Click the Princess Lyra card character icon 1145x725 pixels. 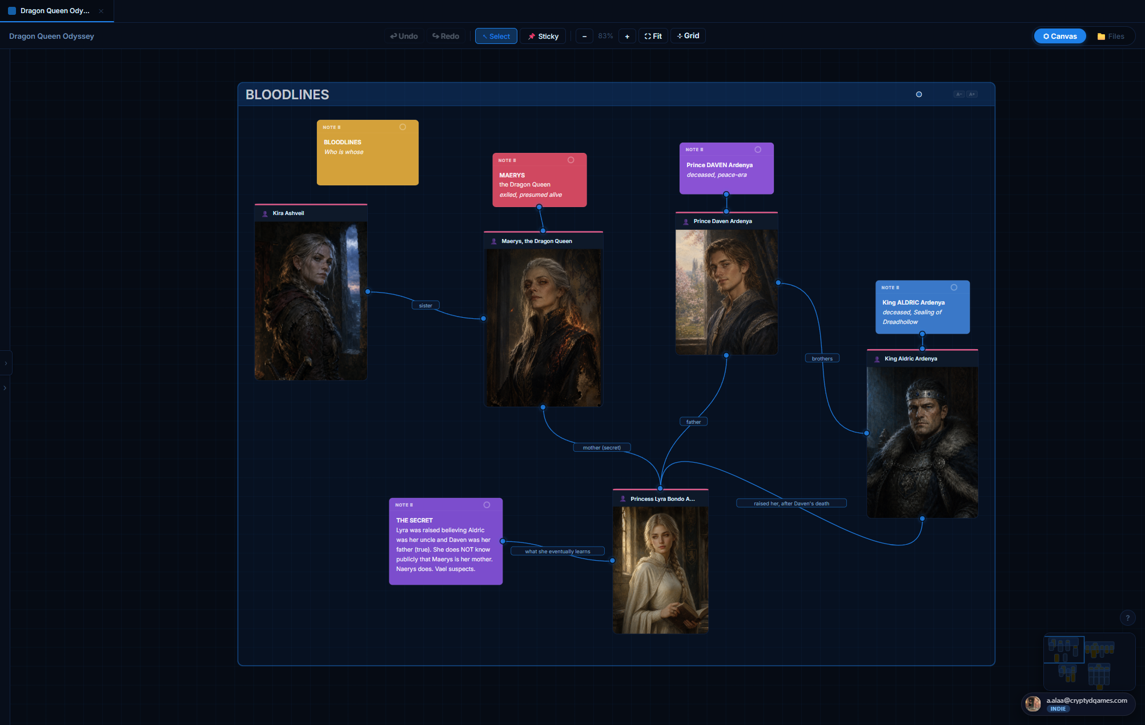pyautogui.click(x=623, y=499)
